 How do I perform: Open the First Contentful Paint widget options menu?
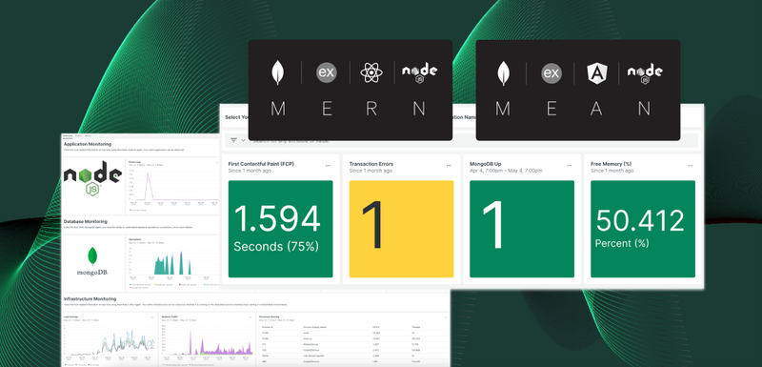tap(328, 166)
